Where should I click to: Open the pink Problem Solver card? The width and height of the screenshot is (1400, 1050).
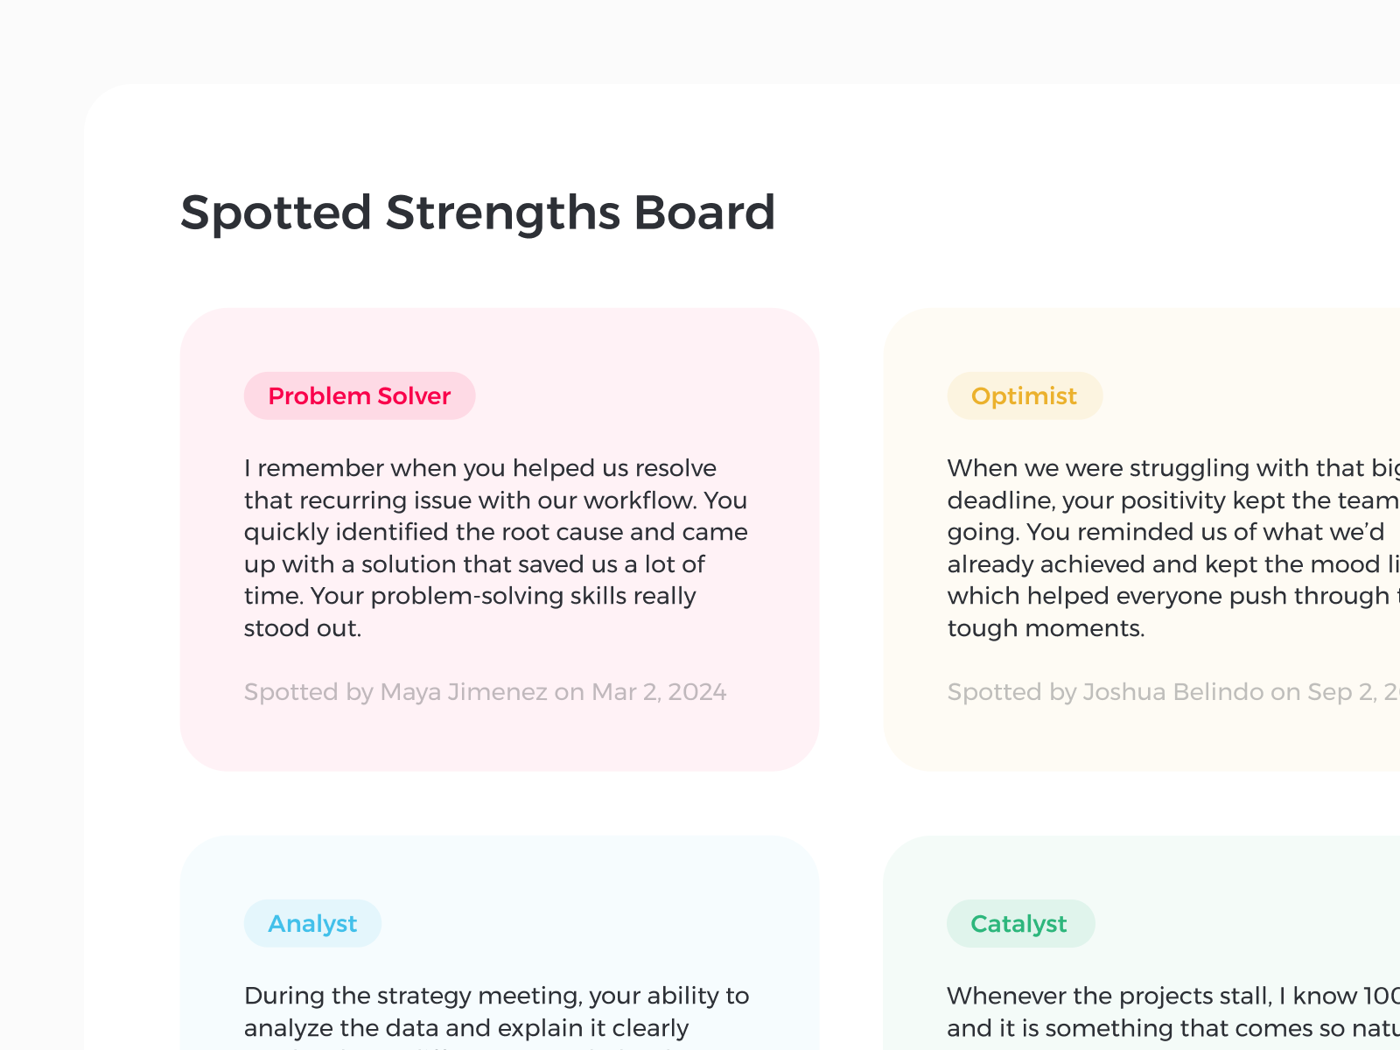point(500,540)
